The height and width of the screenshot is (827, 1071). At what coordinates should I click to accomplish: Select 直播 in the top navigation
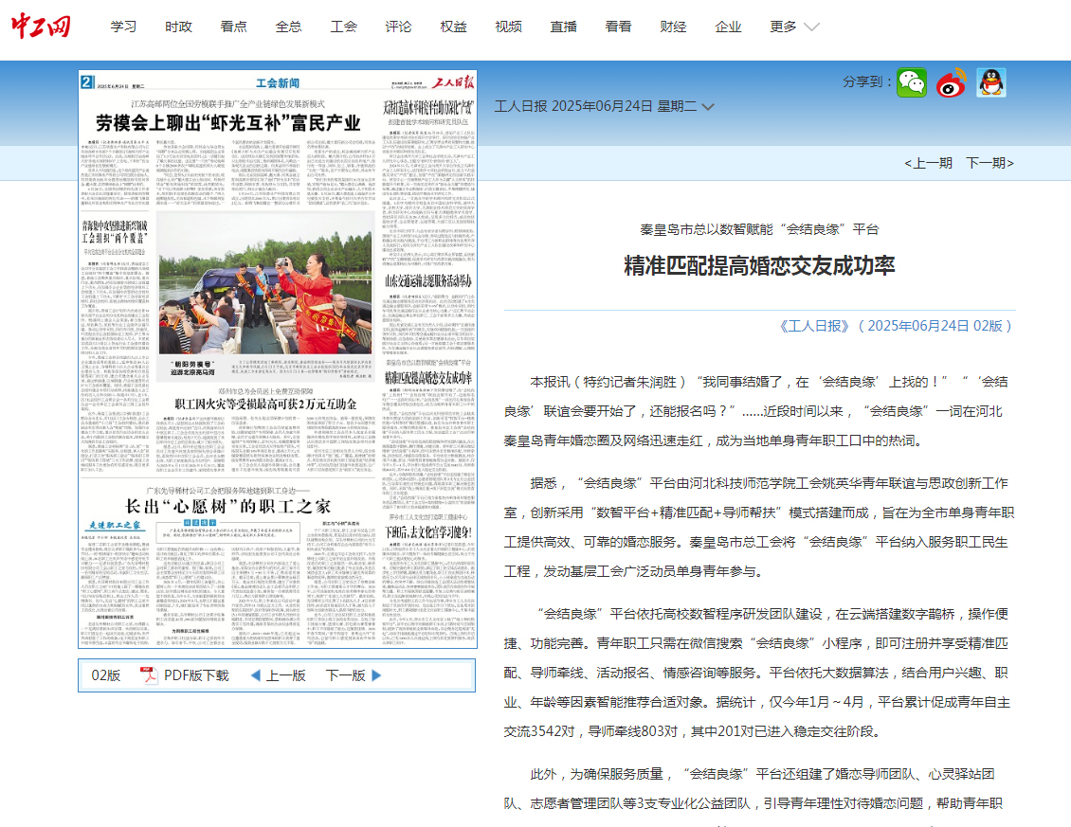point(563,27)
